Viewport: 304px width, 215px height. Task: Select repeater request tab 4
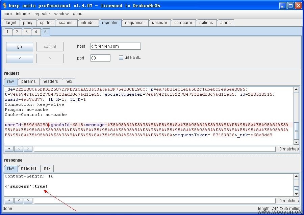click(x=36, y=32)
